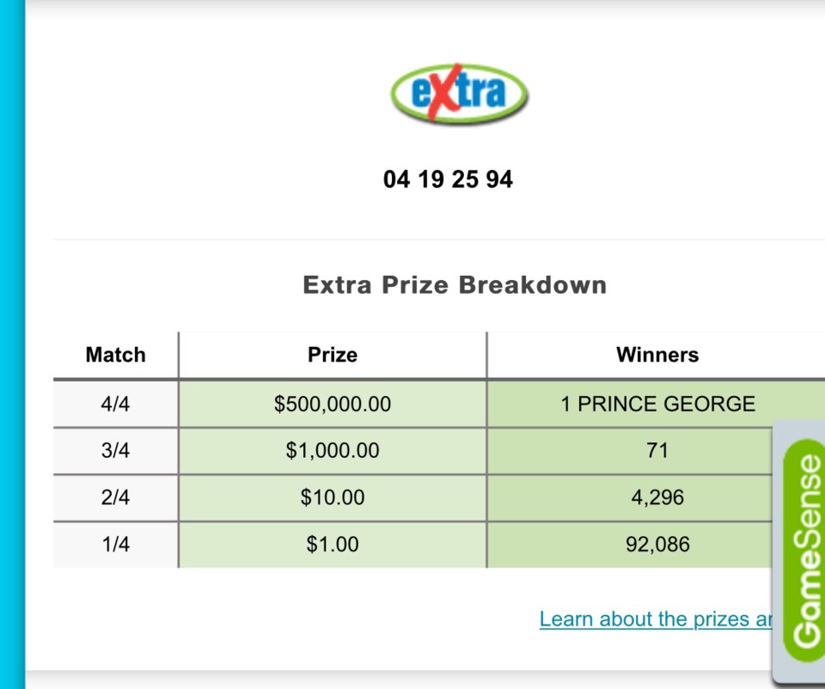
Task: Select the 3/4 match row cell
Action: point(116,451)
